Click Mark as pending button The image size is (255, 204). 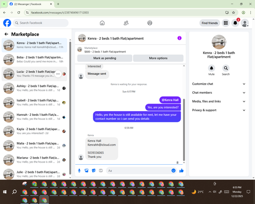[105, 58]
